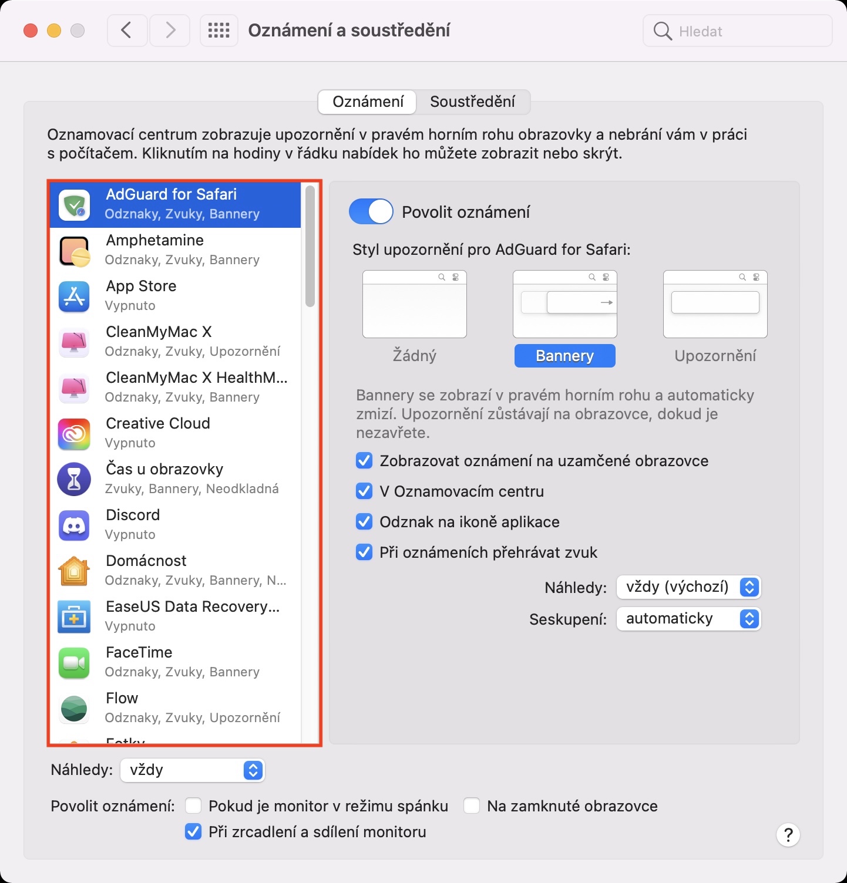Select Flow in the app list

176,709
